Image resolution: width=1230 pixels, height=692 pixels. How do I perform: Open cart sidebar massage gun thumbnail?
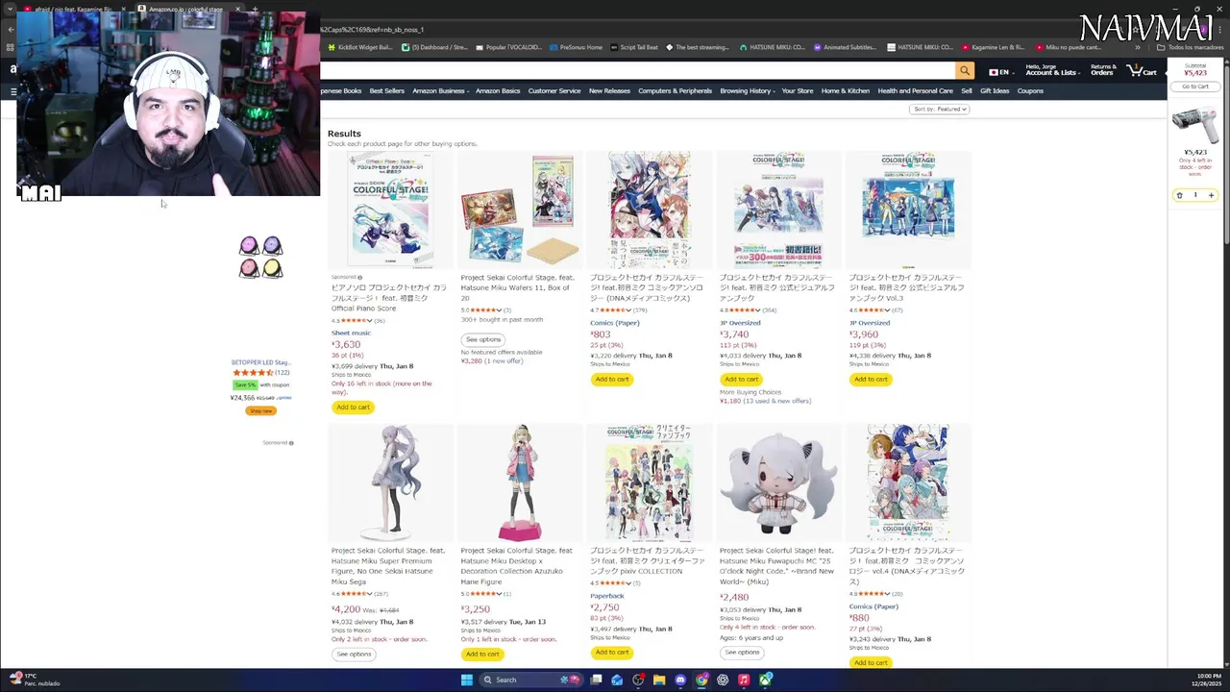coord(1195,123)
